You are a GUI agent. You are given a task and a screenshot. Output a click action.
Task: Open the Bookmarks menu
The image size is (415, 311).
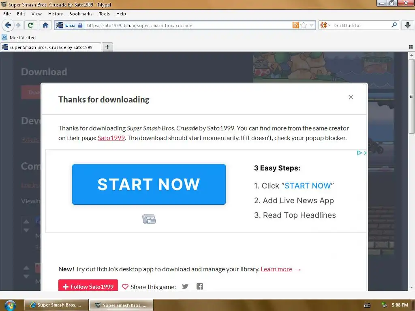pyautogui.click(x=81, y=14)
